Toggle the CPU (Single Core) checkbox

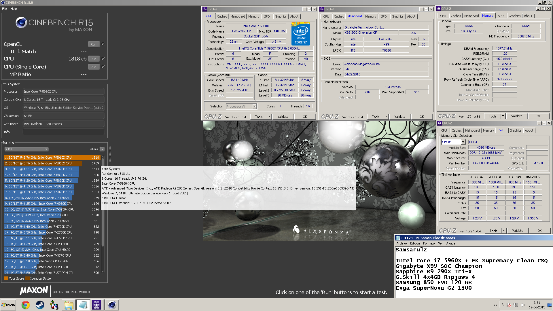coord(103,67)
